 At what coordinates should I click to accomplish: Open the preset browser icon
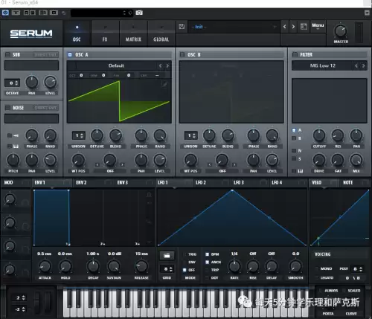[x=304, y=26]
